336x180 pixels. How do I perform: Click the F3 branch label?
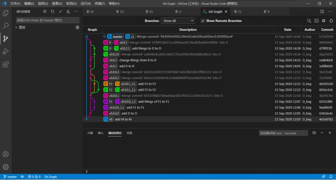[x=108, y=84]
